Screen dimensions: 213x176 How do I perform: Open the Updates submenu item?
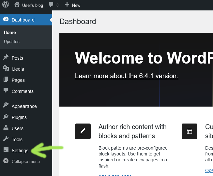tap(12, 41)
